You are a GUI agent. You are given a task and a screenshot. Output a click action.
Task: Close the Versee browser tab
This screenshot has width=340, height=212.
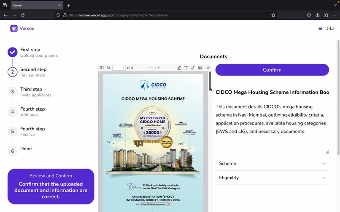[59, 5]
